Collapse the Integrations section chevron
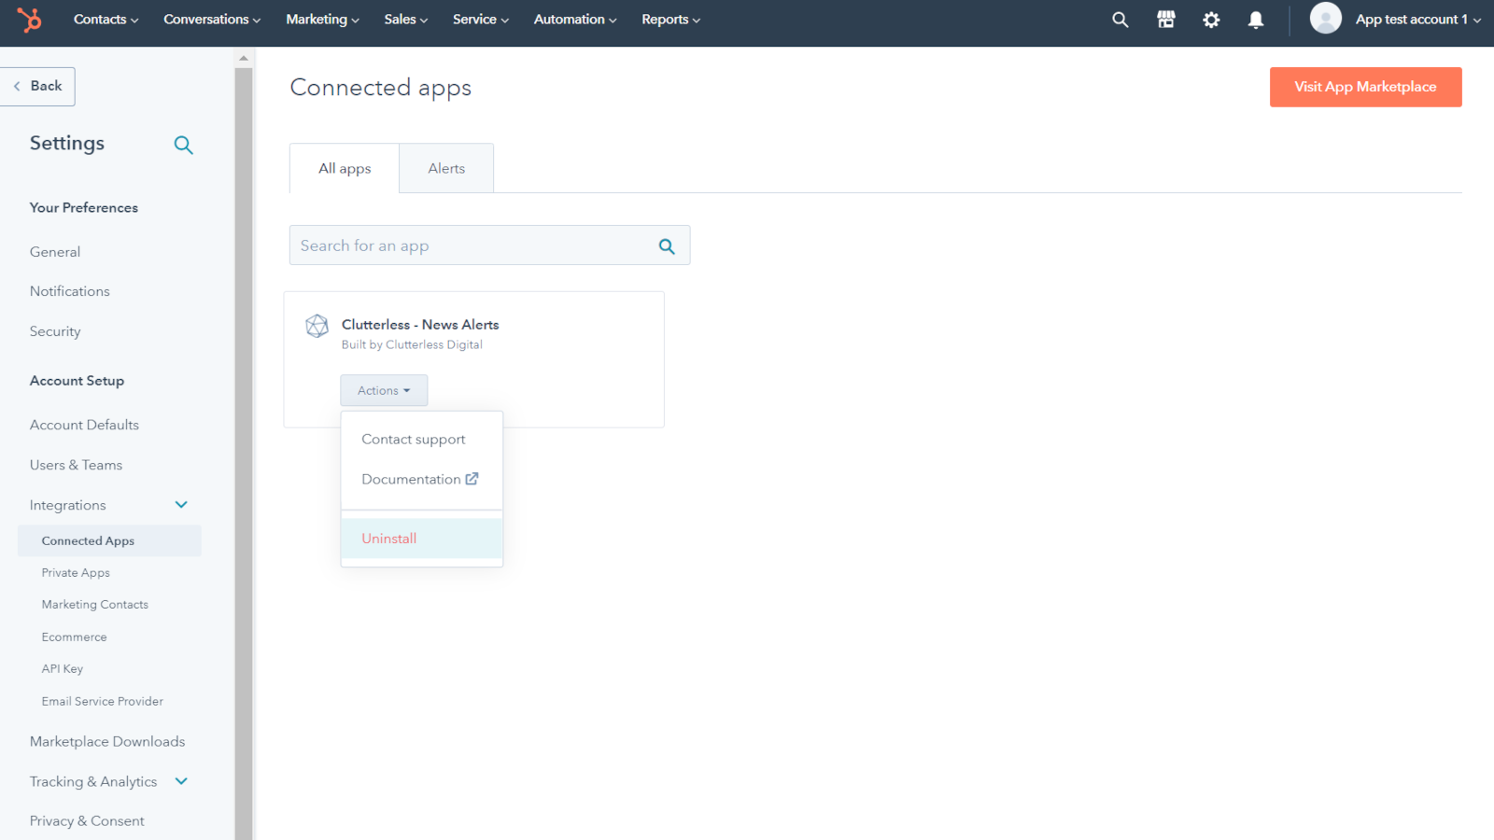The image size is (1494, 840). click(181, 505)
